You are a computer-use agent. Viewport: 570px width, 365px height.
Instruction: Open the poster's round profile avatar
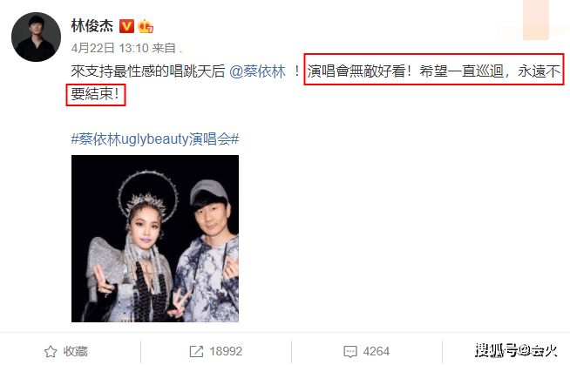37,37
